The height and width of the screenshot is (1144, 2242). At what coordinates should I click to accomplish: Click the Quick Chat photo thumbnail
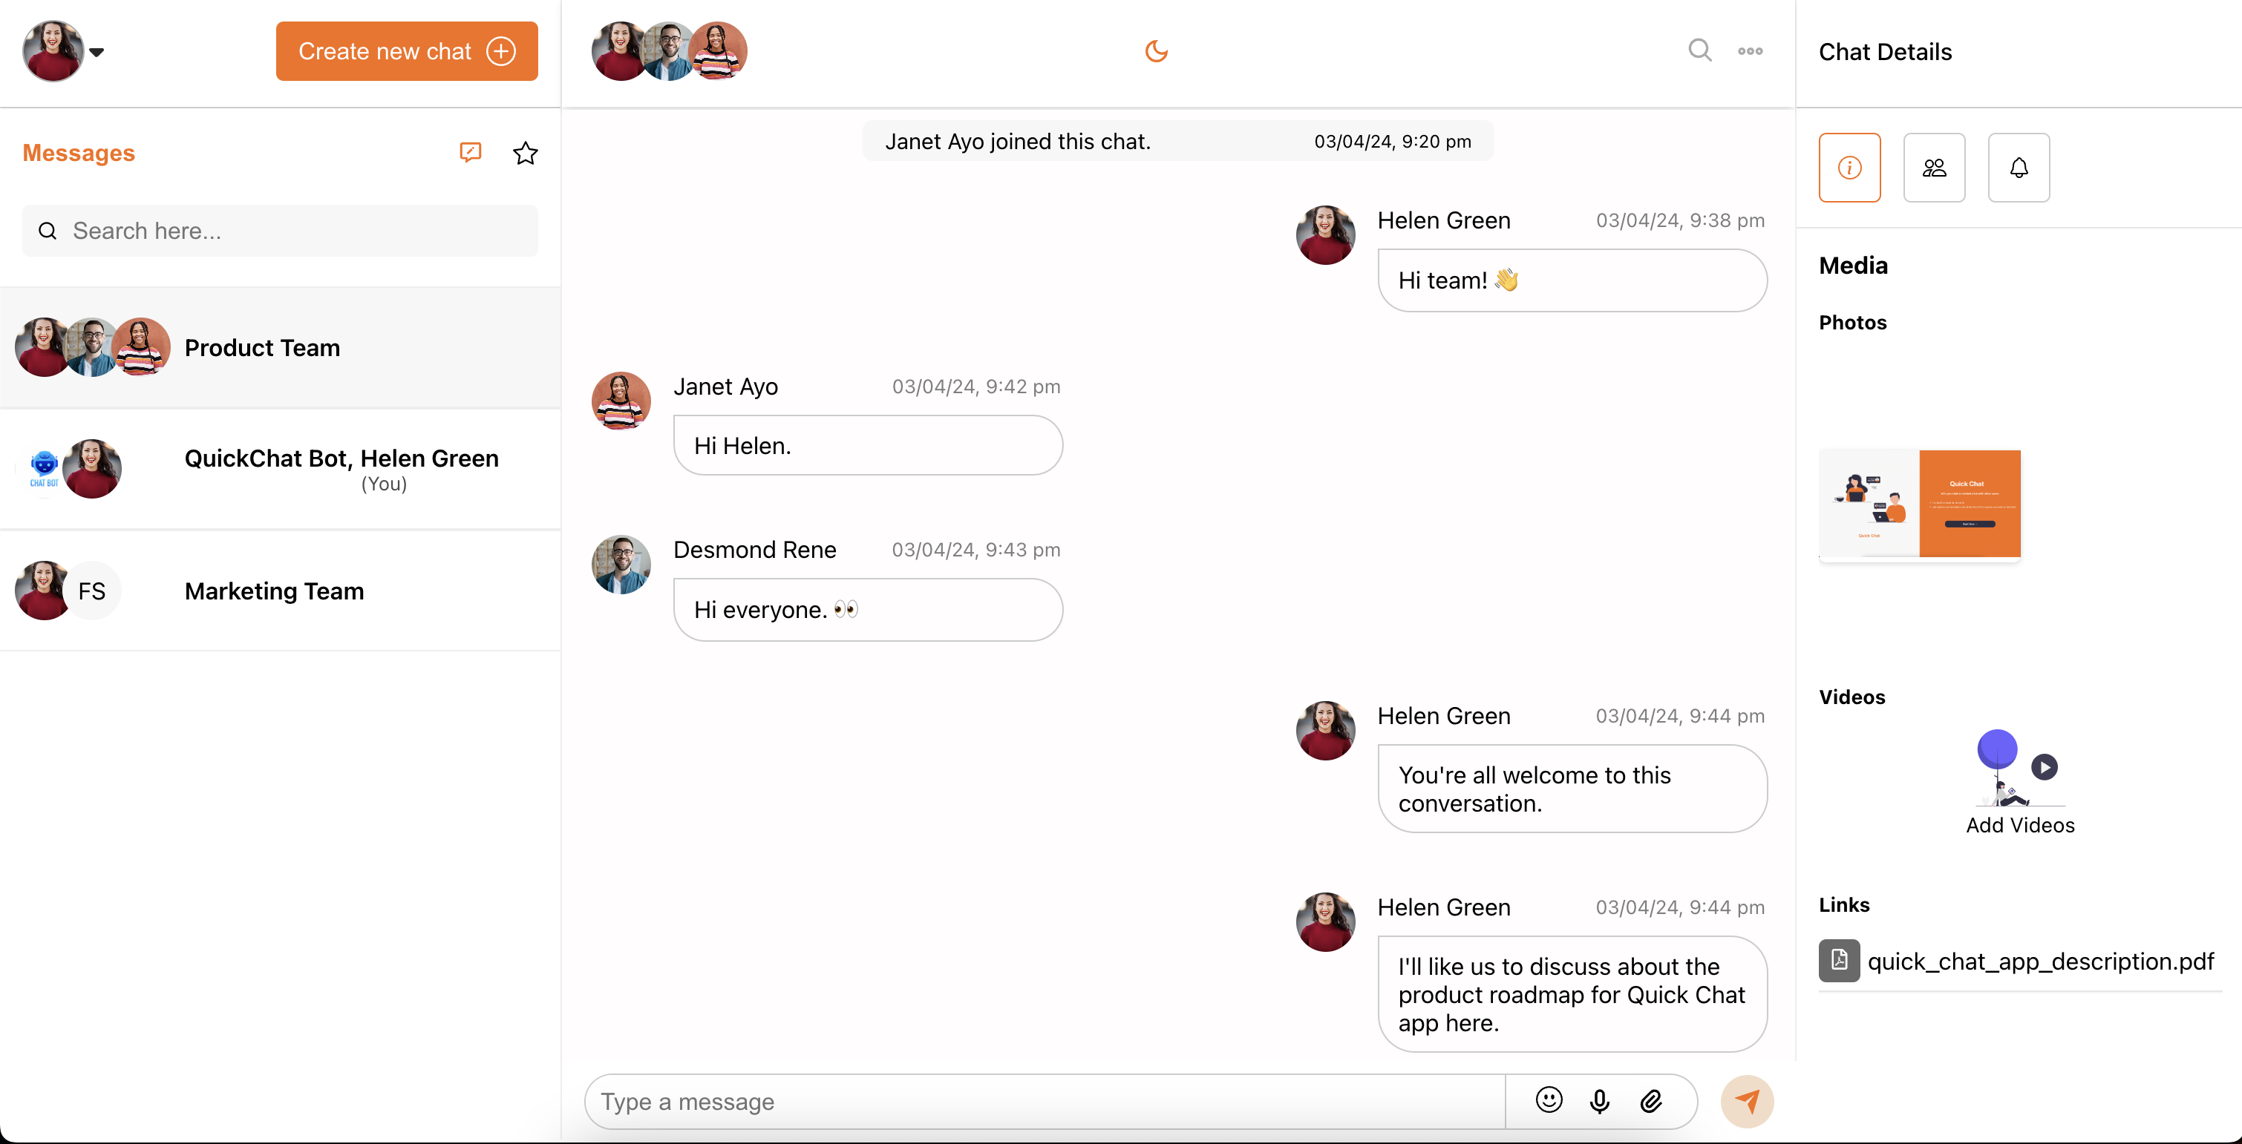pyautogui.click(x=1918, y=504)
